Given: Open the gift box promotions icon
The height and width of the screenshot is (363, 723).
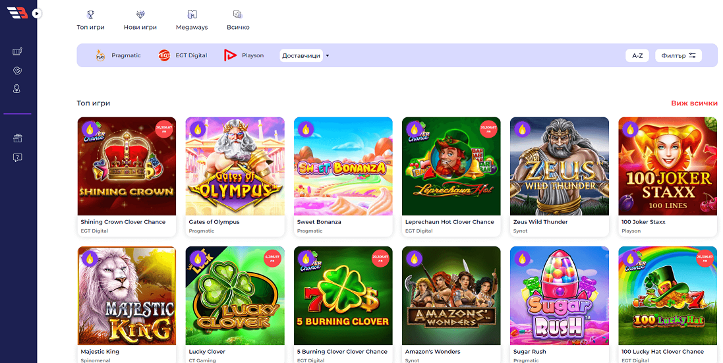Looking at the screenshot, I should coord(18,138).
